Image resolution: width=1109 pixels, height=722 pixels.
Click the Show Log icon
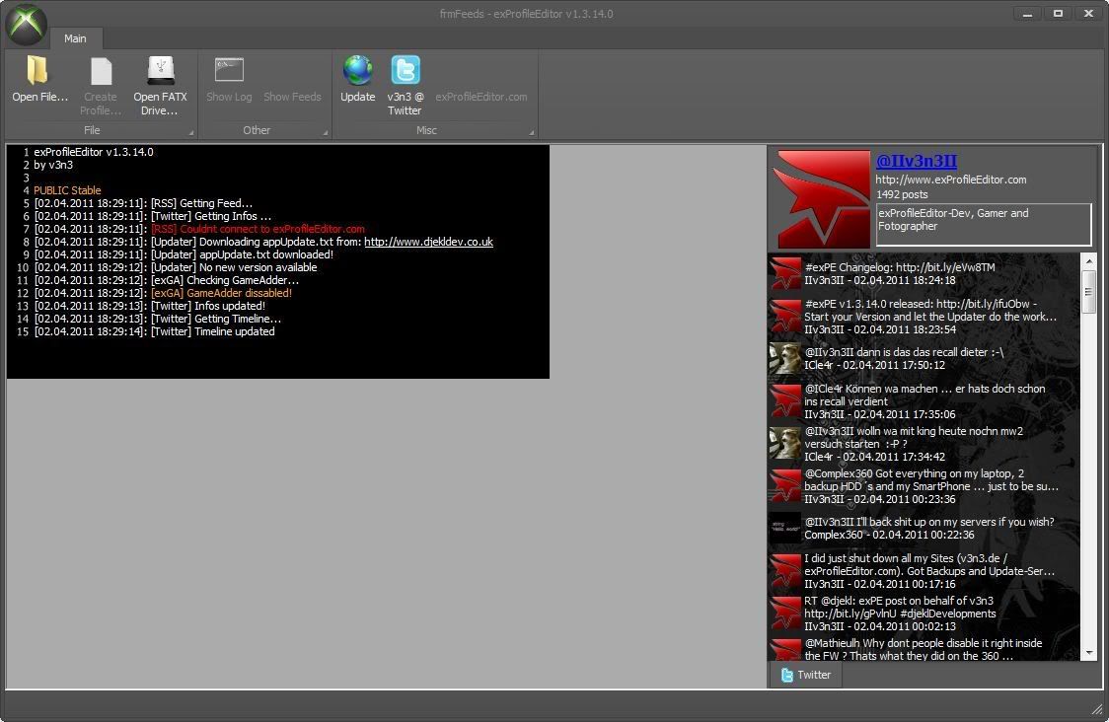(229, 71)
